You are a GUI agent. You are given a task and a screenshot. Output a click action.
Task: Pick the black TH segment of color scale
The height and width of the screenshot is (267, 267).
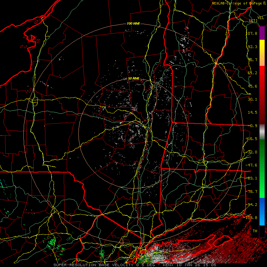[262, 231]
